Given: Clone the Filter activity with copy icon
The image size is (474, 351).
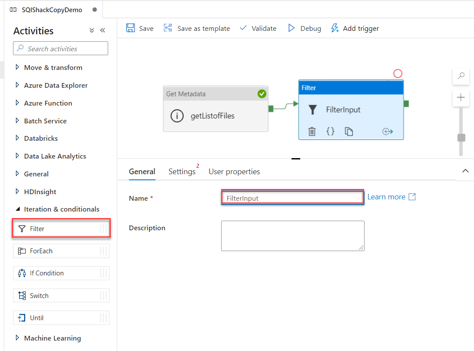Looking at the screenshot, I should tap(349, 131).
